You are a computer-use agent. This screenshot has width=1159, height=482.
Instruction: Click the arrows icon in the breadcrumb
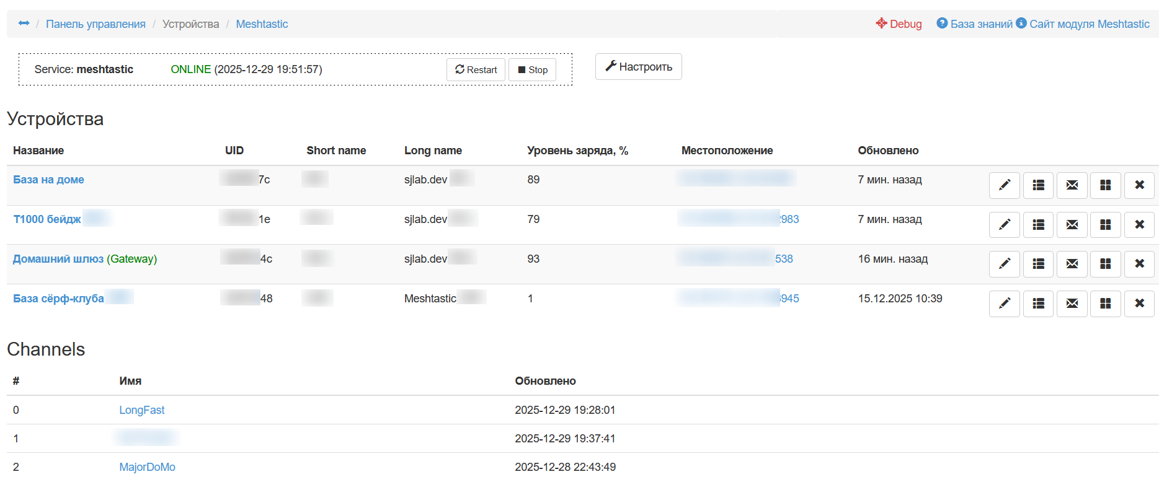(x=24, y=24)
